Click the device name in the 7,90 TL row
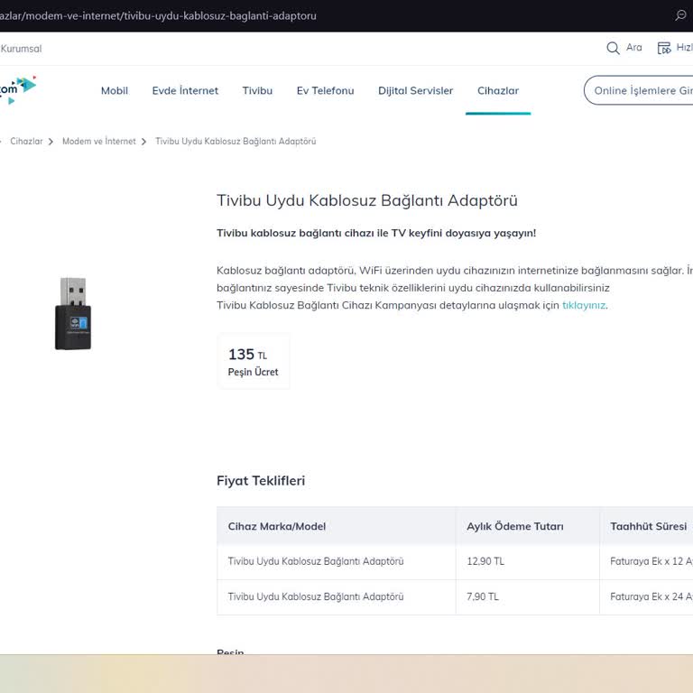This screenshot has height=693, width=693. pyautogui.click(x=316, y=596)
